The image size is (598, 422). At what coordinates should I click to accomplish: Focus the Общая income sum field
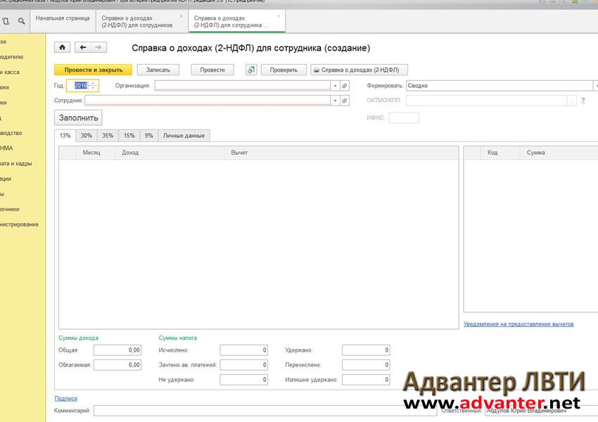[117, 350]
